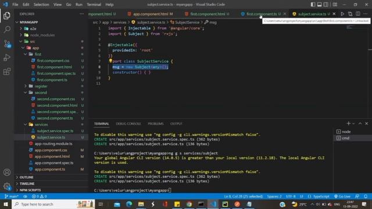Open Chrome from the taskbar
This screenshot has width=372, height=209.
(189, 204)
